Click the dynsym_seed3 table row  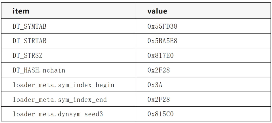click(136, 114)
